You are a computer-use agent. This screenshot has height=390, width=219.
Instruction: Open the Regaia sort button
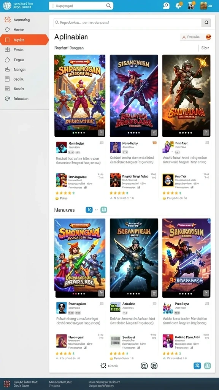(196, 37)
